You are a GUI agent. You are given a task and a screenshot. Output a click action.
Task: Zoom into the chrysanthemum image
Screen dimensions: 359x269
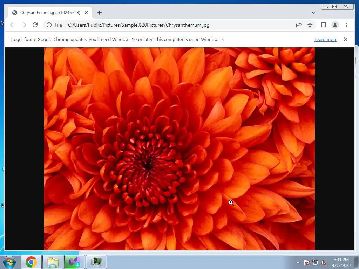click(x=179, y=149)
